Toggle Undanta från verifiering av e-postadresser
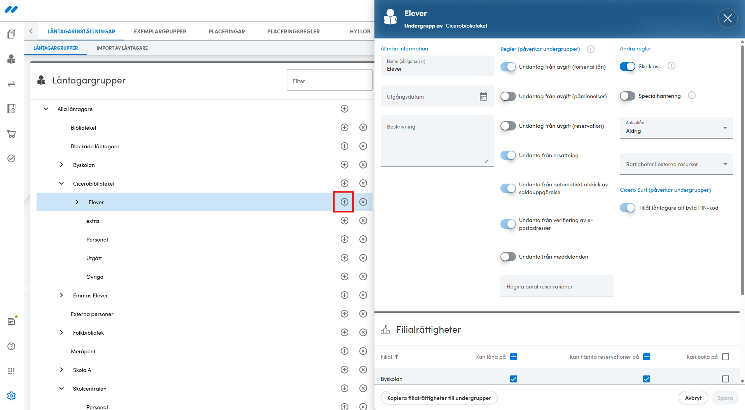The width and height of the screenshot is (745, 410). [x=508, y=224]
